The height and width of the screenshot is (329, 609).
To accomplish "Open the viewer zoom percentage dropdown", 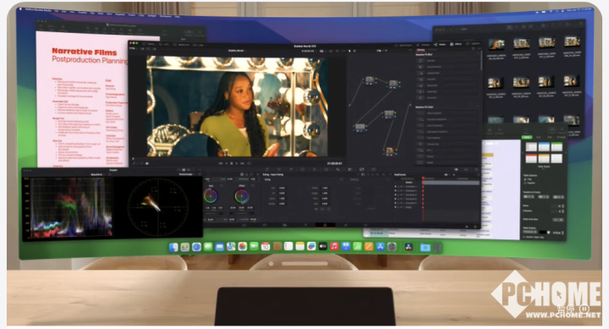I will click(133, 48).
